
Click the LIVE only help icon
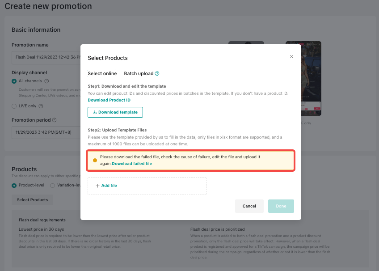pos(41,106)
